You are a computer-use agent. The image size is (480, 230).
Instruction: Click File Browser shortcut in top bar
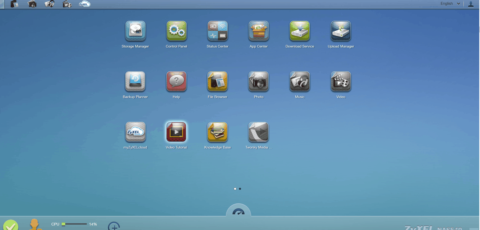[15, 4]
